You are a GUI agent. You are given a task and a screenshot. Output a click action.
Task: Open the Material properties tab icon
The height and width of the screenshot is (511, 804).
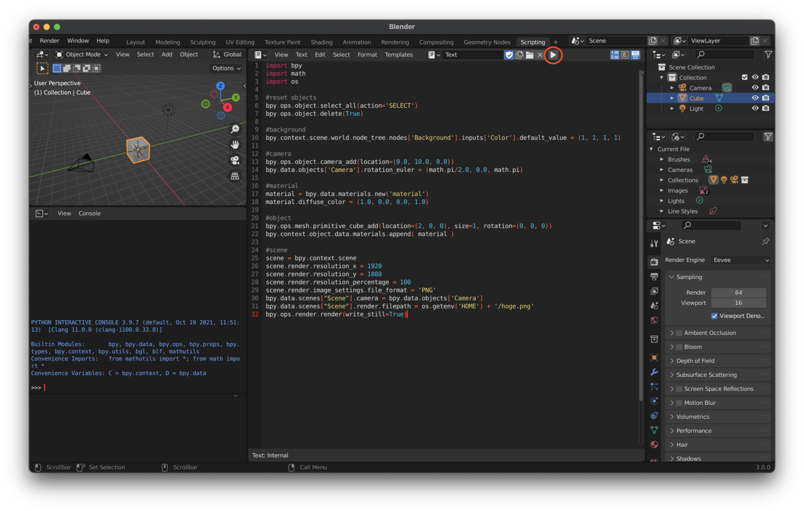click(x=654, y=445)
